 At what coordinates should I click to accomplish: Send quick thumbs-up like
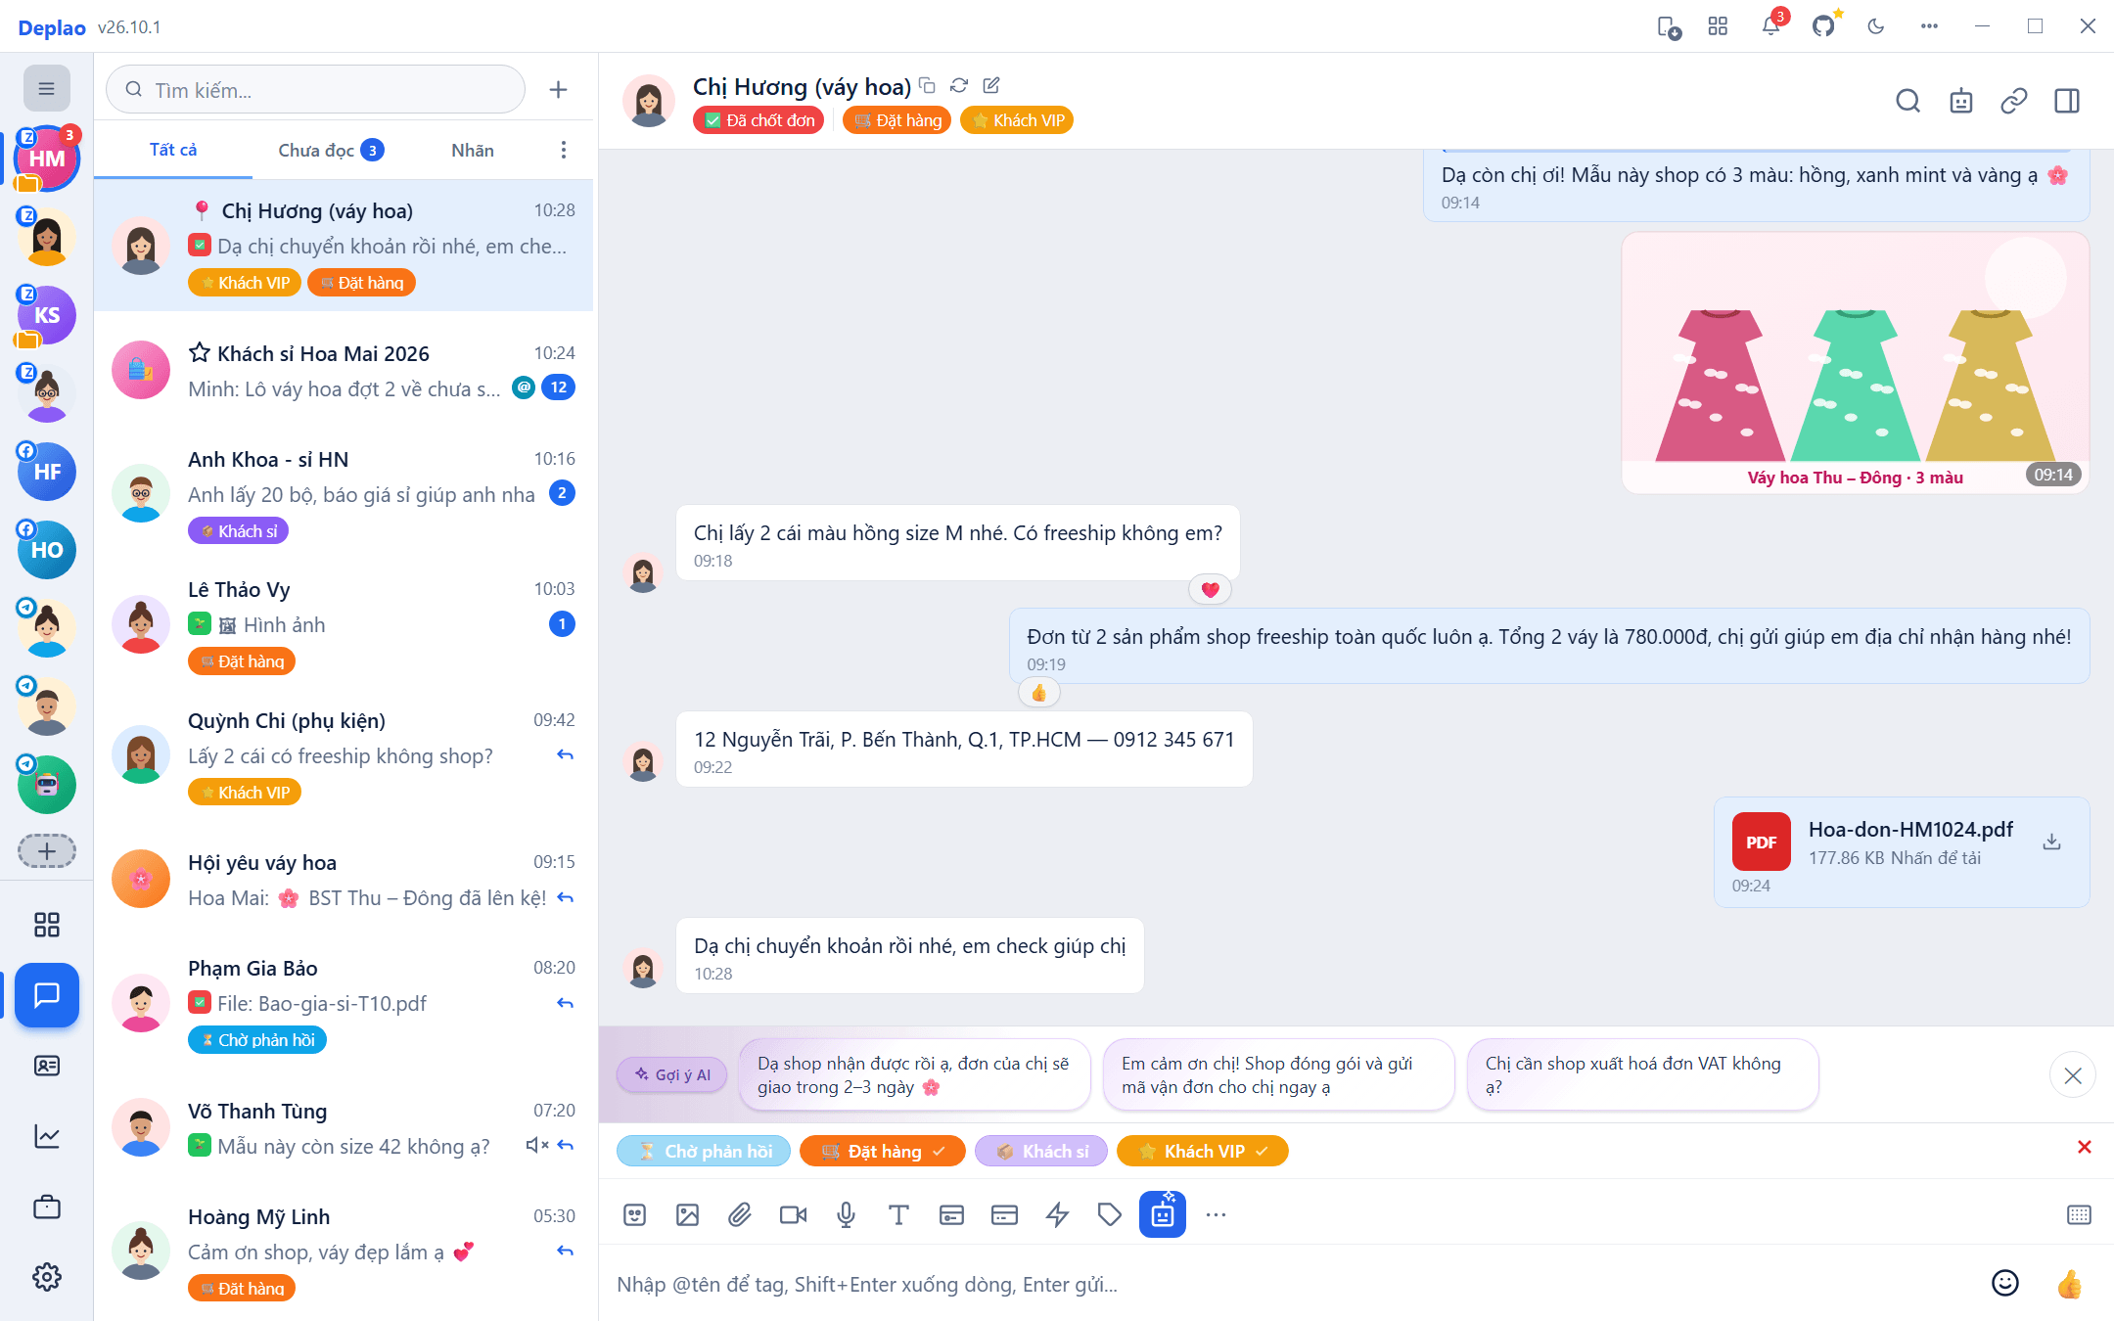(2069, 1284)
